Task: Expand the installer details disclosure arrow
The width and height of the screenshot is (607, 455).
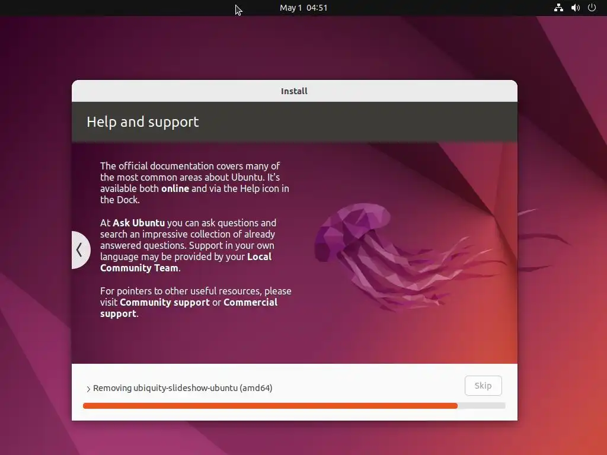Action: [88, 389]
